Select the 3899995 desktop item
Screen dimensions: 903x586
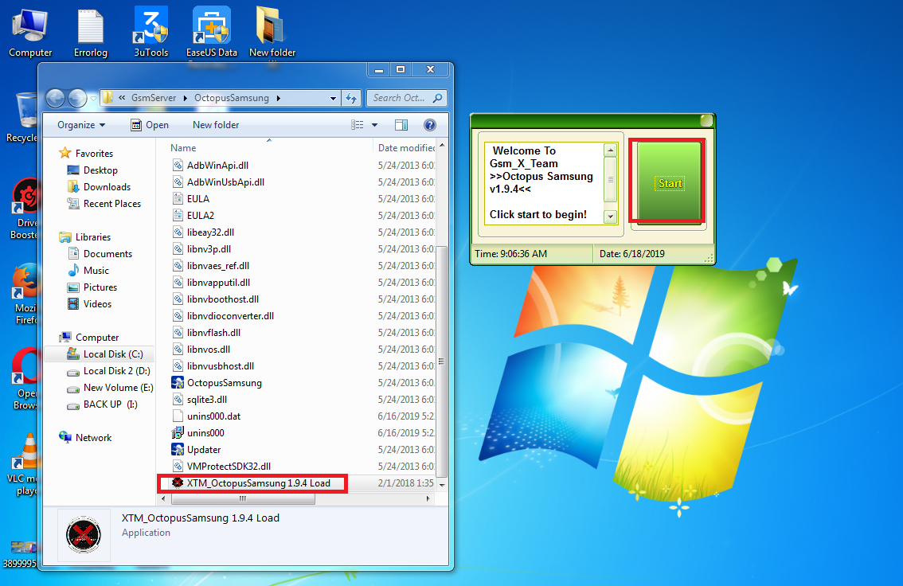pos(21,555)
